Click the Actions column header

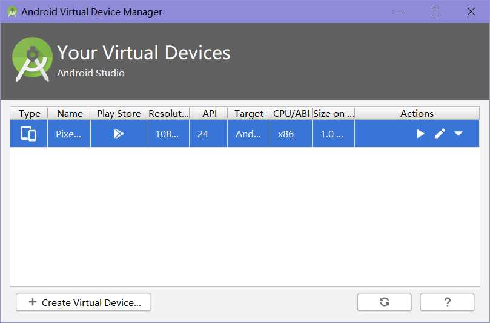click(417, 113)
